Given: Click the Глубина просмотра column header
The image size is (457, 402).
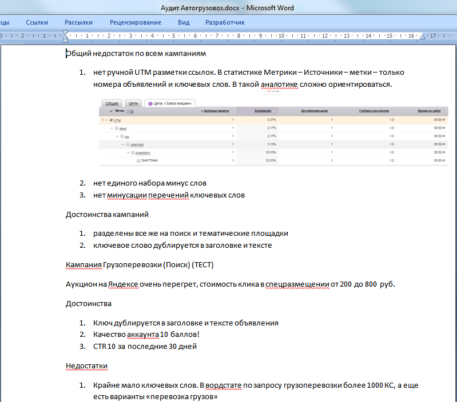Looking at the screenshot, I should 374,111.
